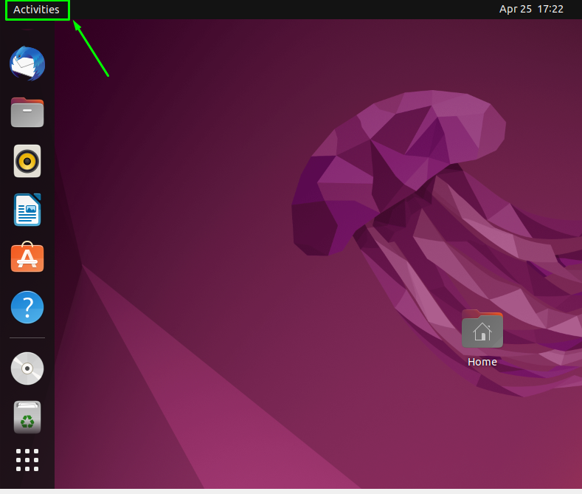This screenshot has width=582, height=494.
Task: Open the Activities overview
Action: (x=36, y=10)
